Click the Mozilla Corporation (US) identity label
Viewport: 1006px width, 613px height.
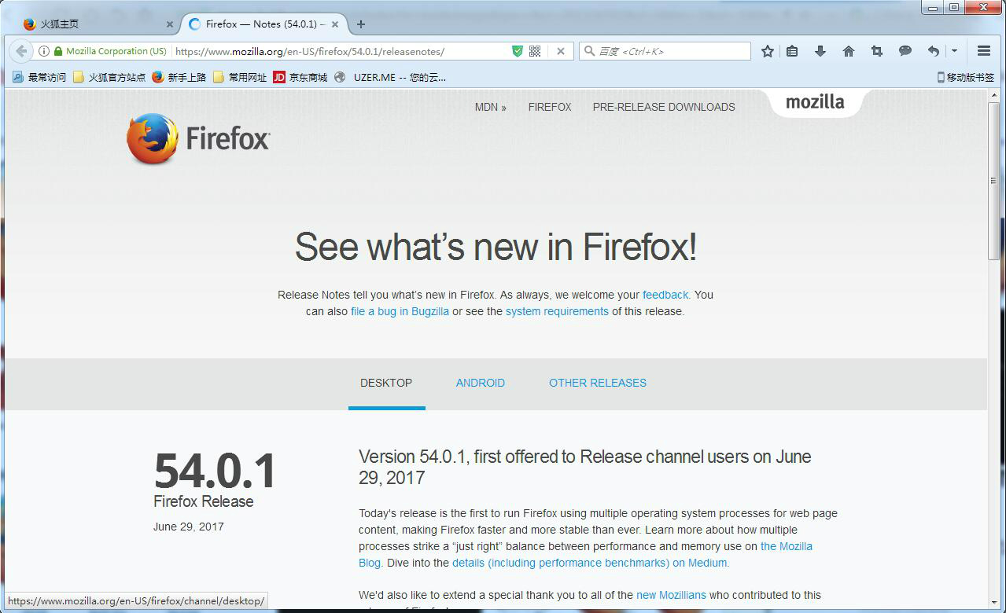pos(116,51)
